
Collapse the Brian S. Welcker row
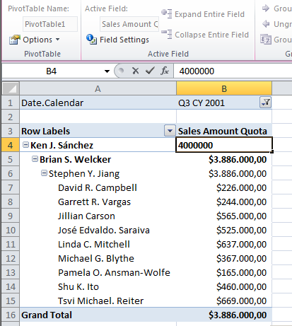(35, 159)
